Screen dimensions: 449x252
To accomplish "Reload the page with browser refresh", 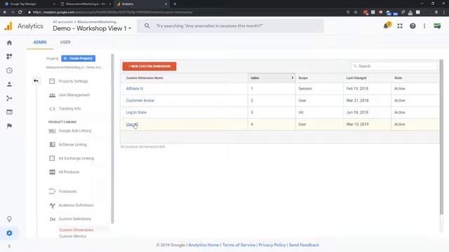I will (20, 13).
